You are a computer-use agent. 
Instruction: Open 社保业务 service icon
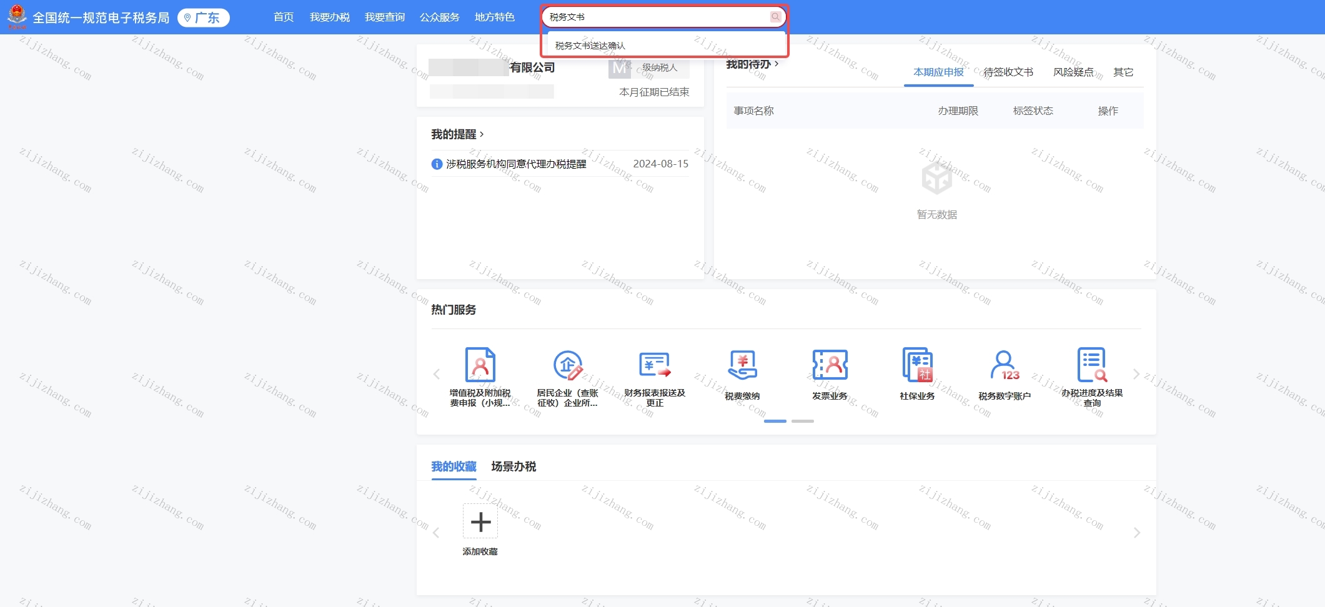pos(917,365)
